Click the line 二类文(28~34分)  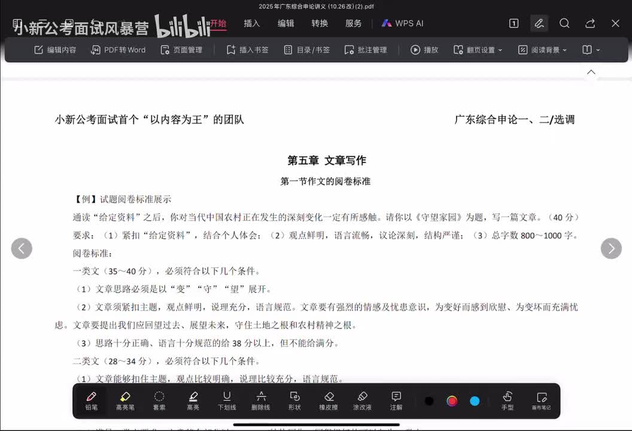(x=168, y=361)
